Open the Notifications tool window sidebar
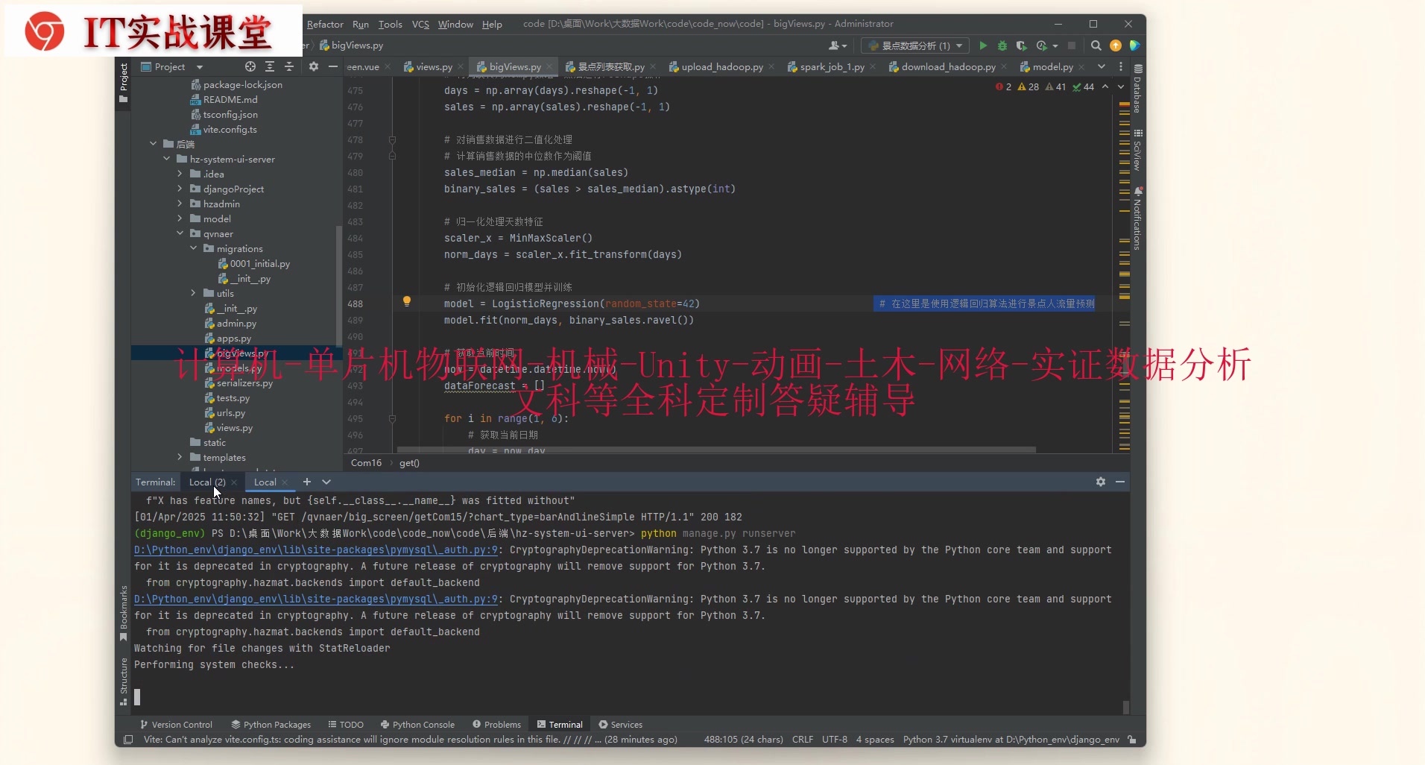1425x765 pixels. (1137, 219)
